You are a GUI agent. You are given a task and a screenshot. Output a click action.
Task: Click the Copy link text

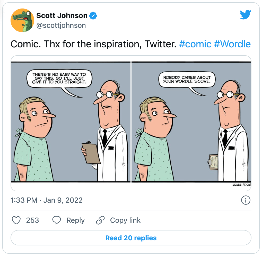[125, 220]
